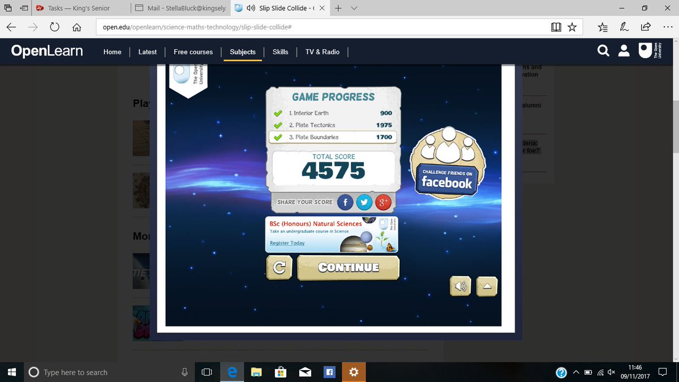Share score on Twitter icon
The height and width of the screenshot is (382, 679).
click(364, 202)
